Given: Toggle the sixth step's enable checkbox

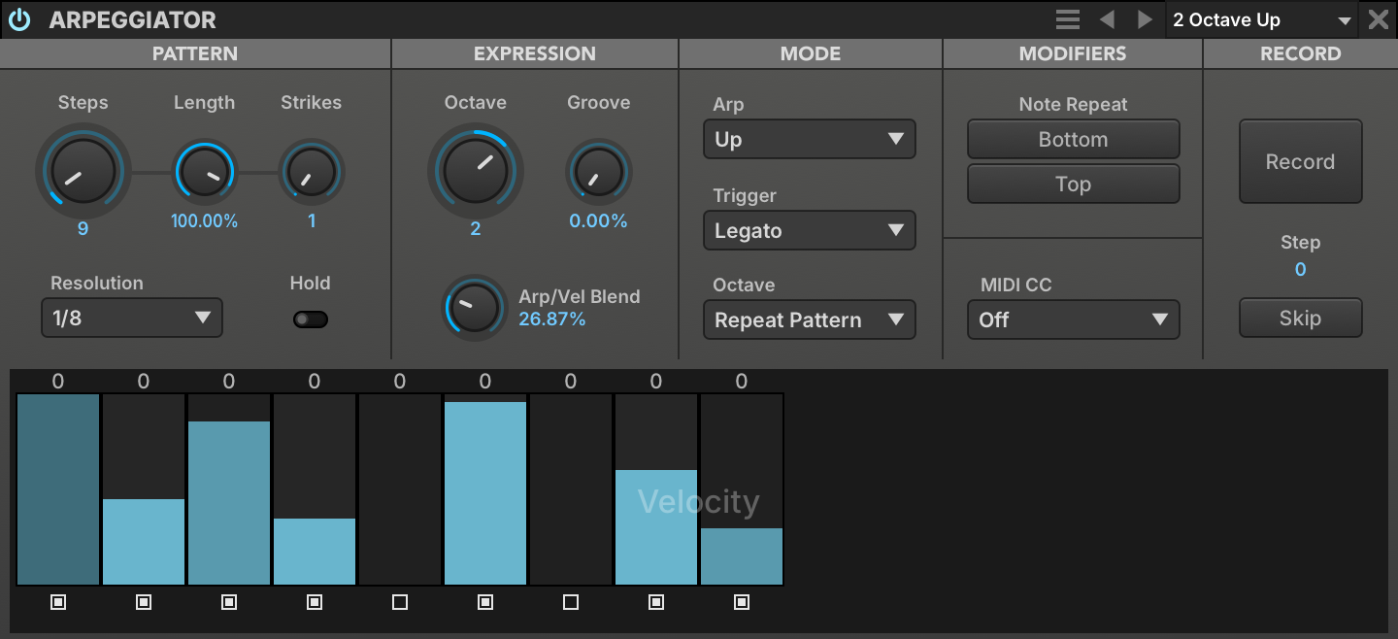Looking at the screenshot, I should tap(485, 602).
